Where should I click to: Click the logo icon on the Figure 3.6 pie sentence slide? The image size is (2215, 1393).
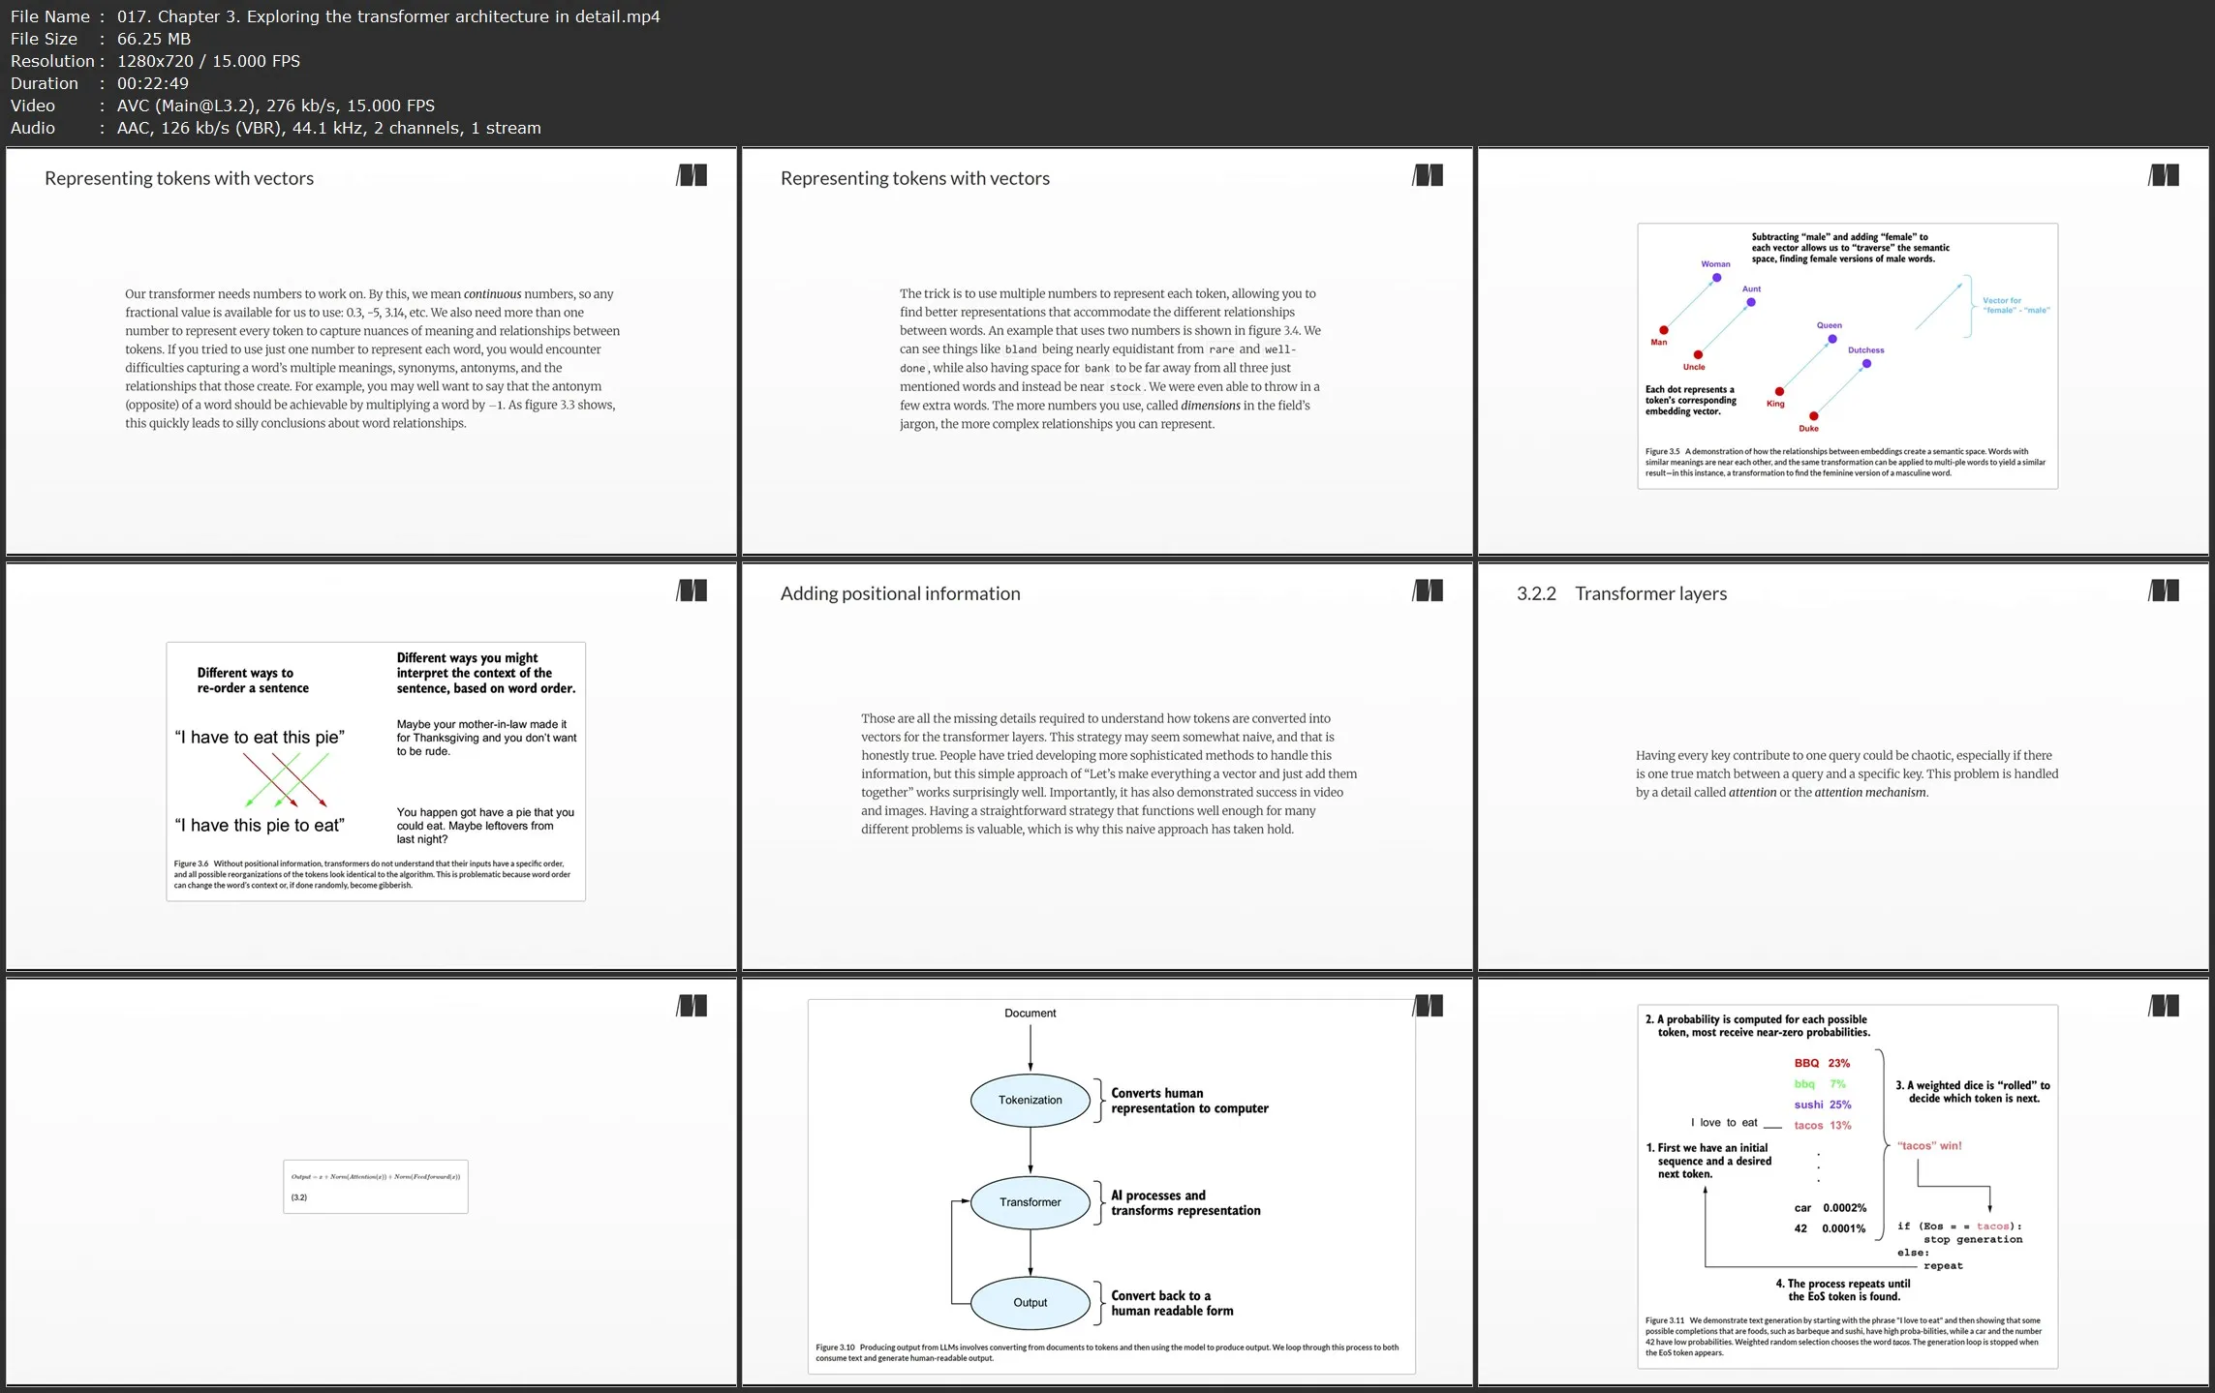(x=692, y=591)
